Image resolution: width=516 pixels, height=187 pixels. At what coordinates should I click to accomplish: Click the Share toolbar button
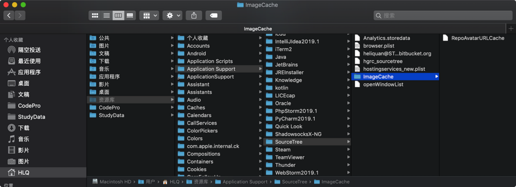click(194, 15)
